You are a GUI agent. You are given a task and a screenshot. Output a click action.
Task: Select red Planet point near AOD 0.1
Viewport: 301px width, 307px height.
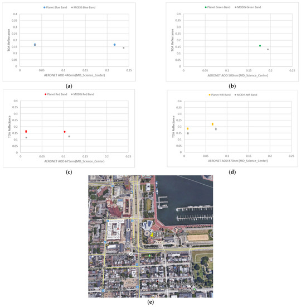pyautogui.click(x=65, y=132)
